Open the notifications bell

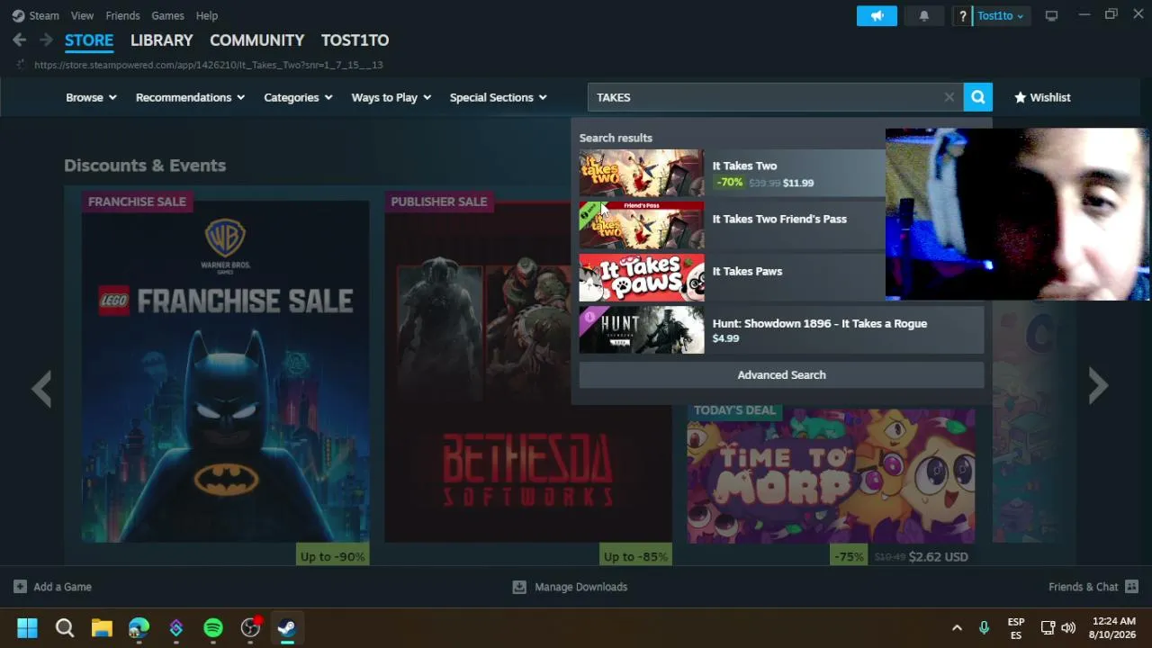click(923, 15)
